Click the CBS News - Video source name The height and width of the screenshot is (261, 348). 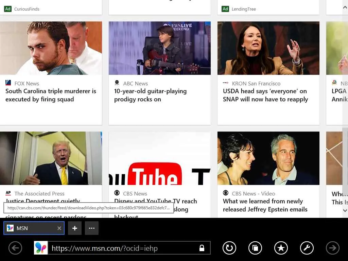point(254,193)
